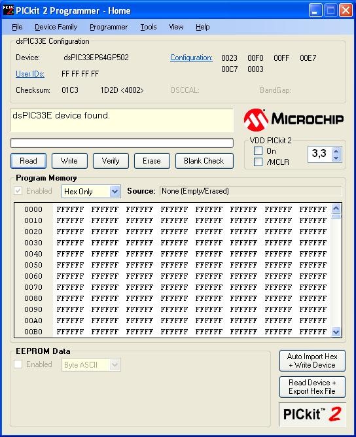The width and height of the screenshot is (356, 437).
Task: Click the VDD voltage value field 3,3
Action: coord(320,153)
